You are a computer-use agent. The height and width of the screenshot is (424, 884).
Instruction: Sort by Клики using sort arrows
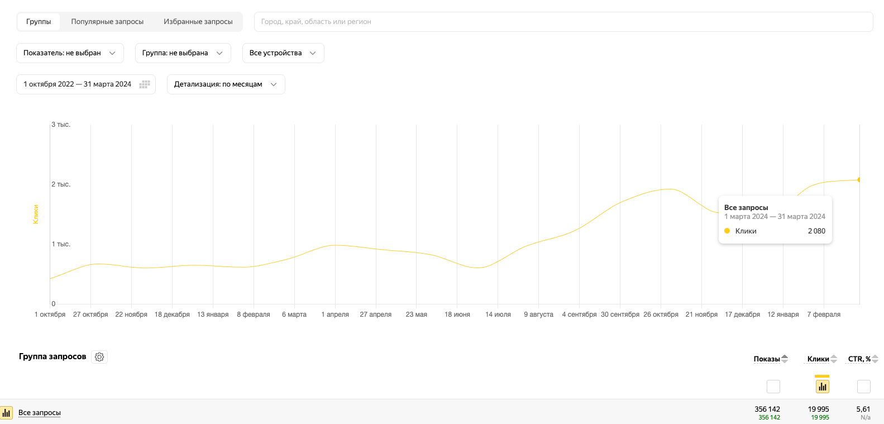(x=834, y=359)
